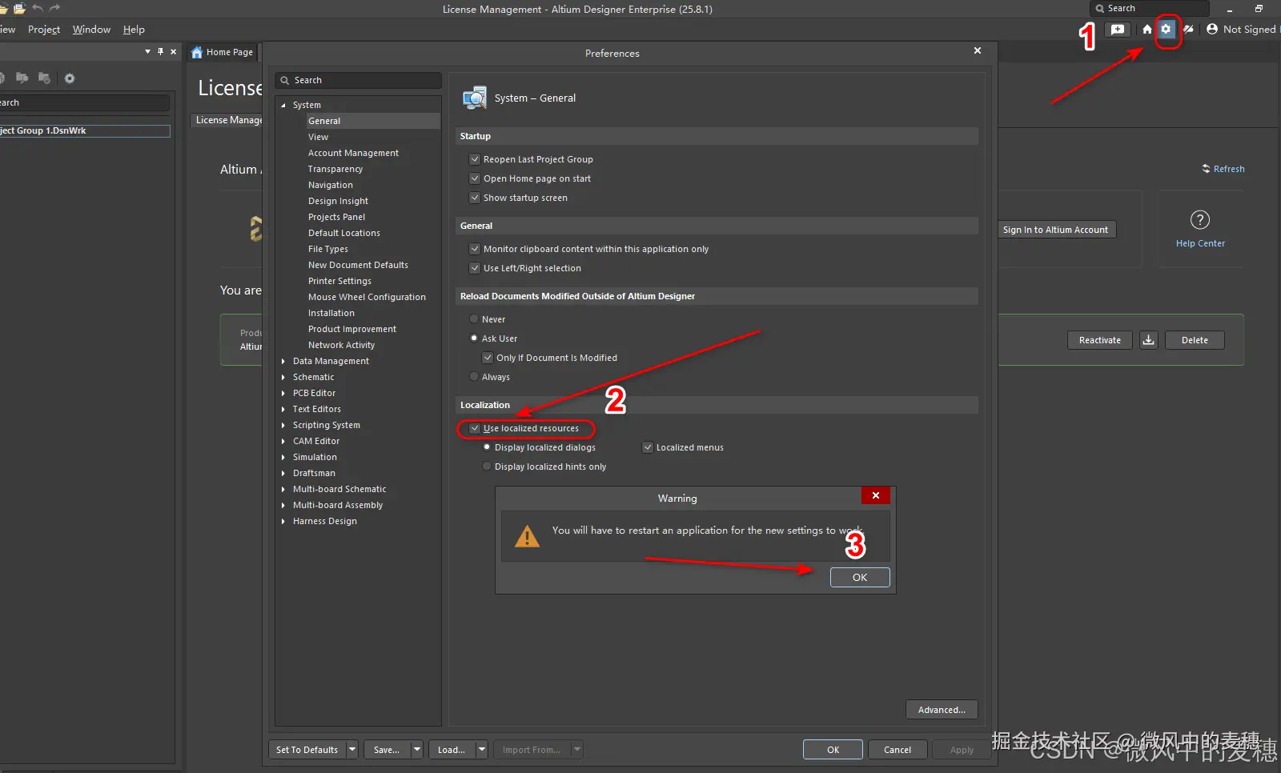The image size is (1281, 773).
Task: Expand the Data Management tree node
Action: point(283,361)
